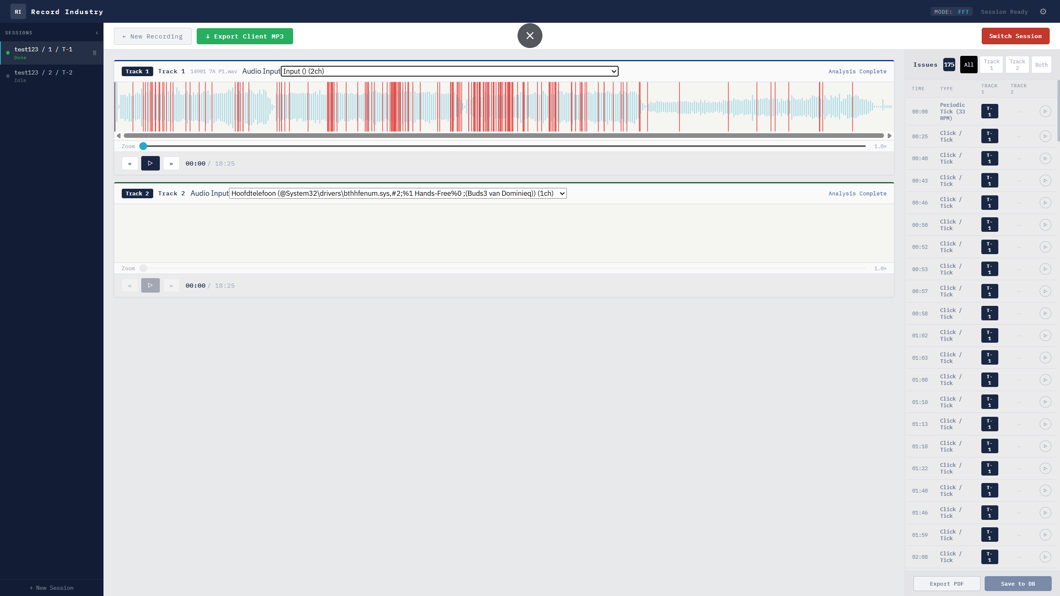Click Track 1 waveform horizontal scrollbar
The height and width of the screenshot is (596, 1060).
pos(503,136)
